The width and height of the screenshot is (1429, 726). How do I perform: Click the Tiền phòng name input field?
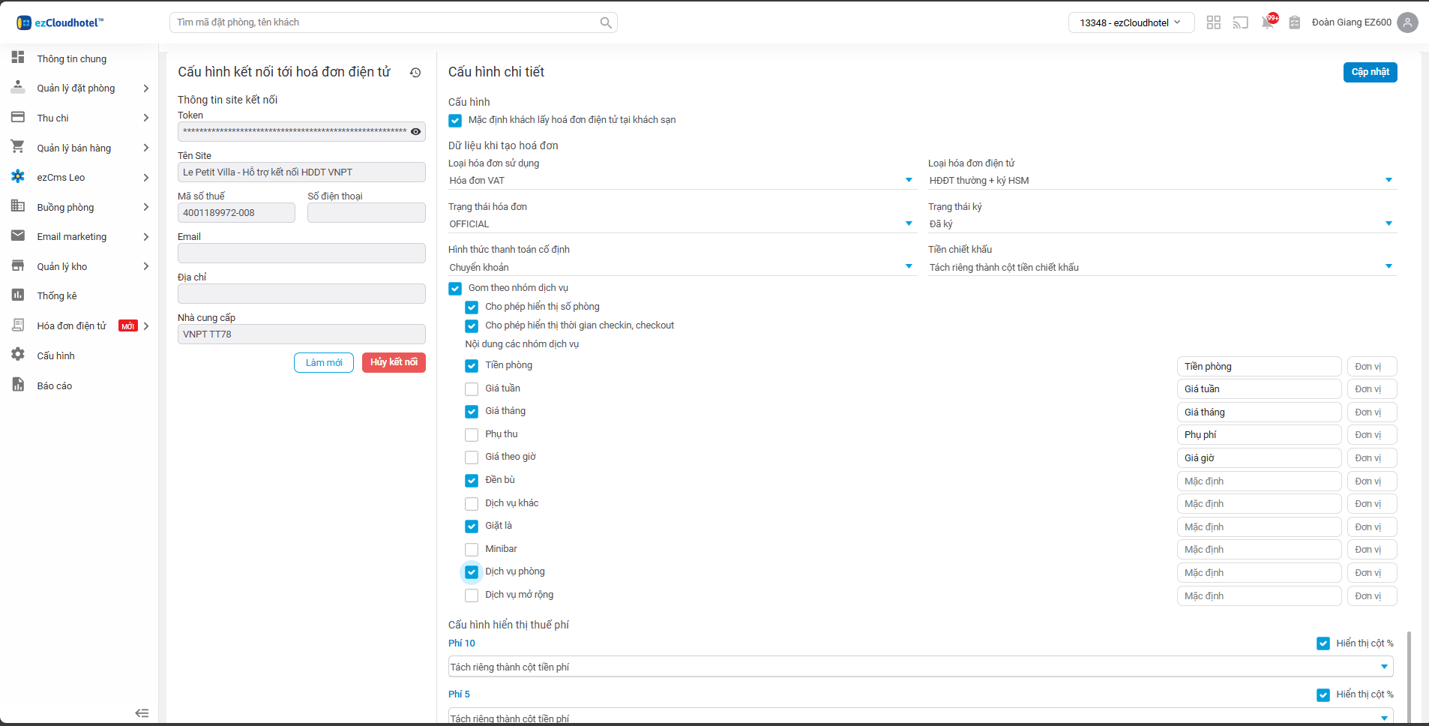coord(1258,367)
